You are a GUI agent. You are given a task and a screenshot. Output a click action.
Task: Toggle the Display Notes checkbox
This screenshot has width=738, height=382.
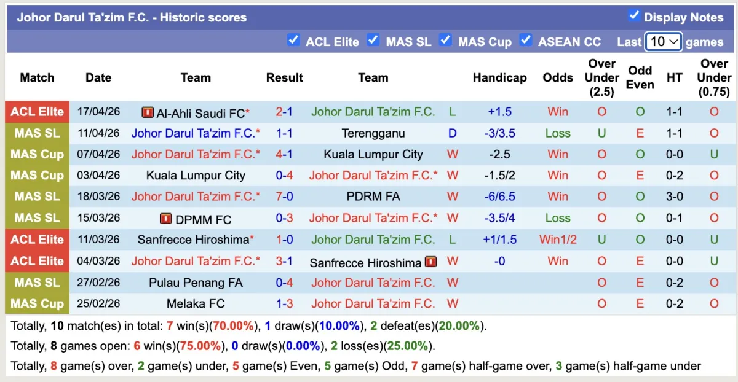pyautogui.click(x=634, y=16)
